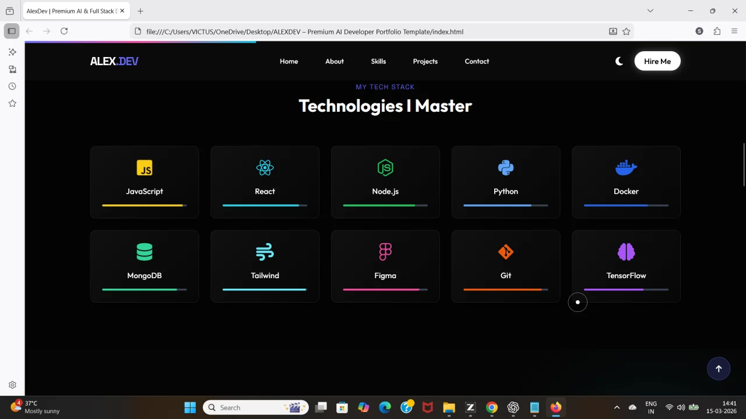Open the Windows Start button
The height and width of the screenshot is (419, 746).
[190, 407]
